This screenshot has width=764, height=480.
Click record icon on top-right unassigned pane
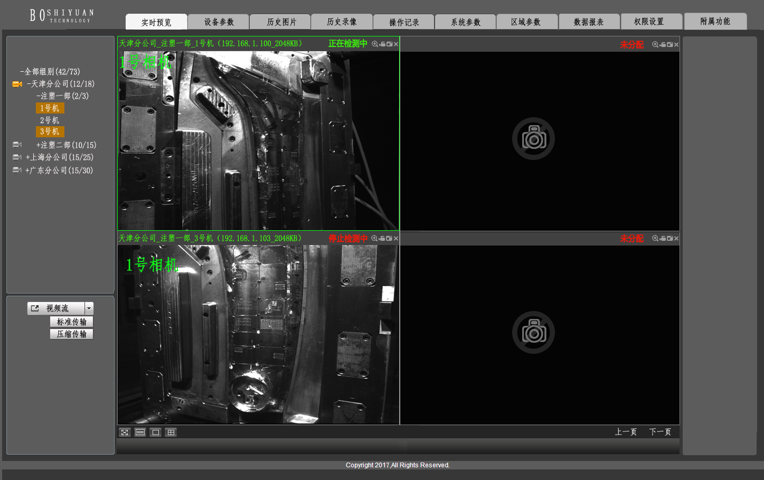pyautogui.click(x=663, y=45)
